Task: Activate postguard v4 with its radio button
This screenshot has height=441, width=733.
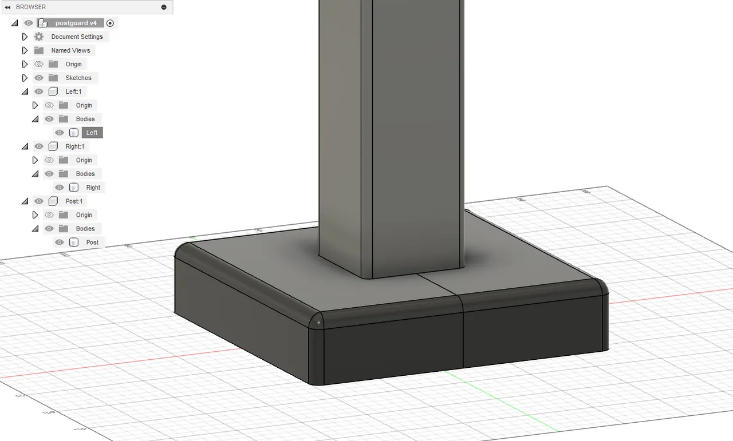Action: pos(110,22)
